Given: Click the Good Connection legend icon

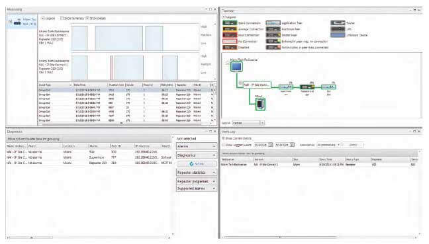Looking at the screenshot, I should click(230, 23).
